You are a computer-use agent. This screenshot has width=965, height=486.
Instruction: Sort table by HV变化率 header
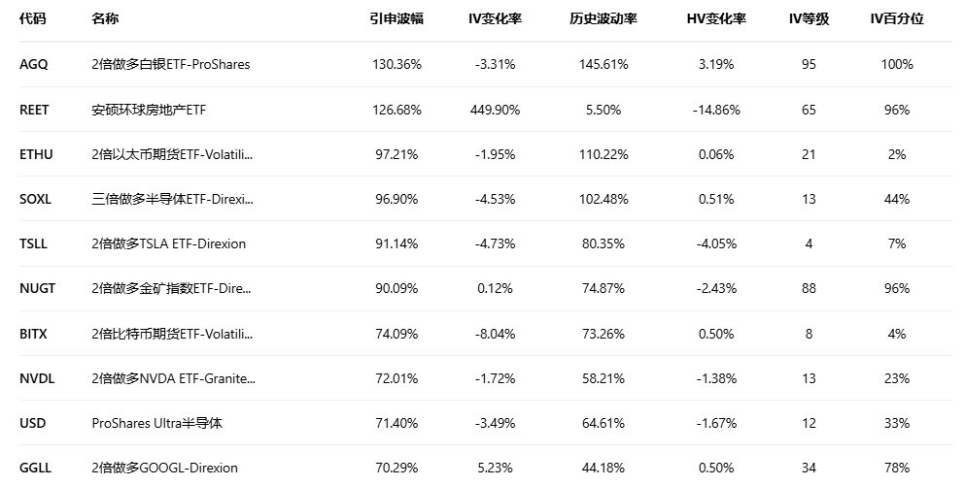tap(716, 18)
